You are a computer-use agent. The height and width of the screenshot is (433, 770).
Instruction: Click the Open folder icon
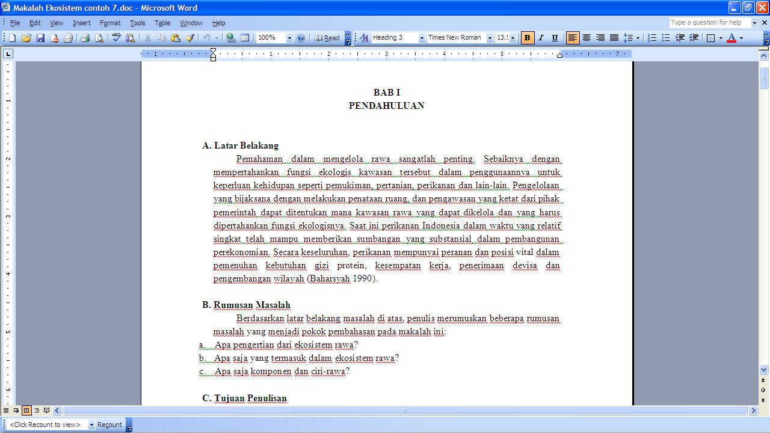[x=26, y=38]
